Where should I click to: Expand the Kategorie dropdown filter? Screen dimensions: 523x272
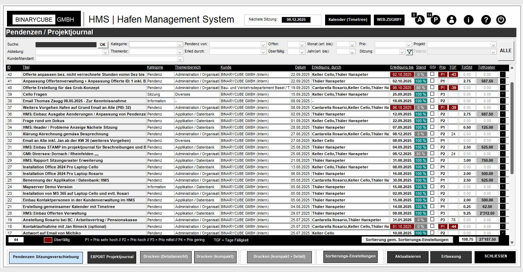[x=180, y=45]
